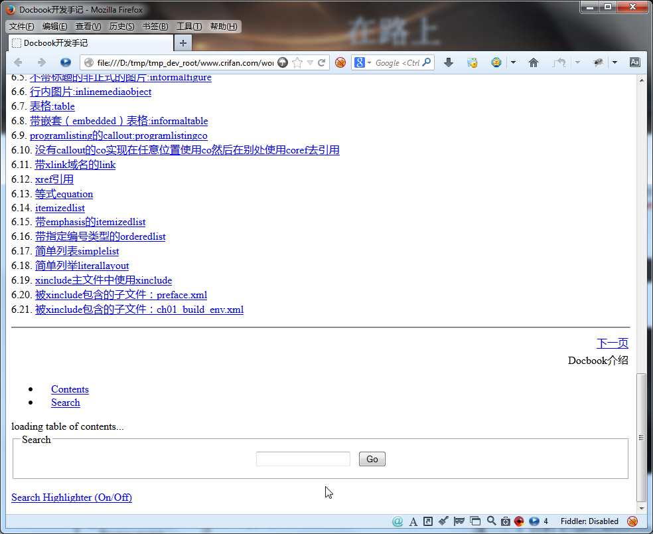Open the Downloads arrow icon
This screenshot has width=653, height=534.
coord(449,62)
